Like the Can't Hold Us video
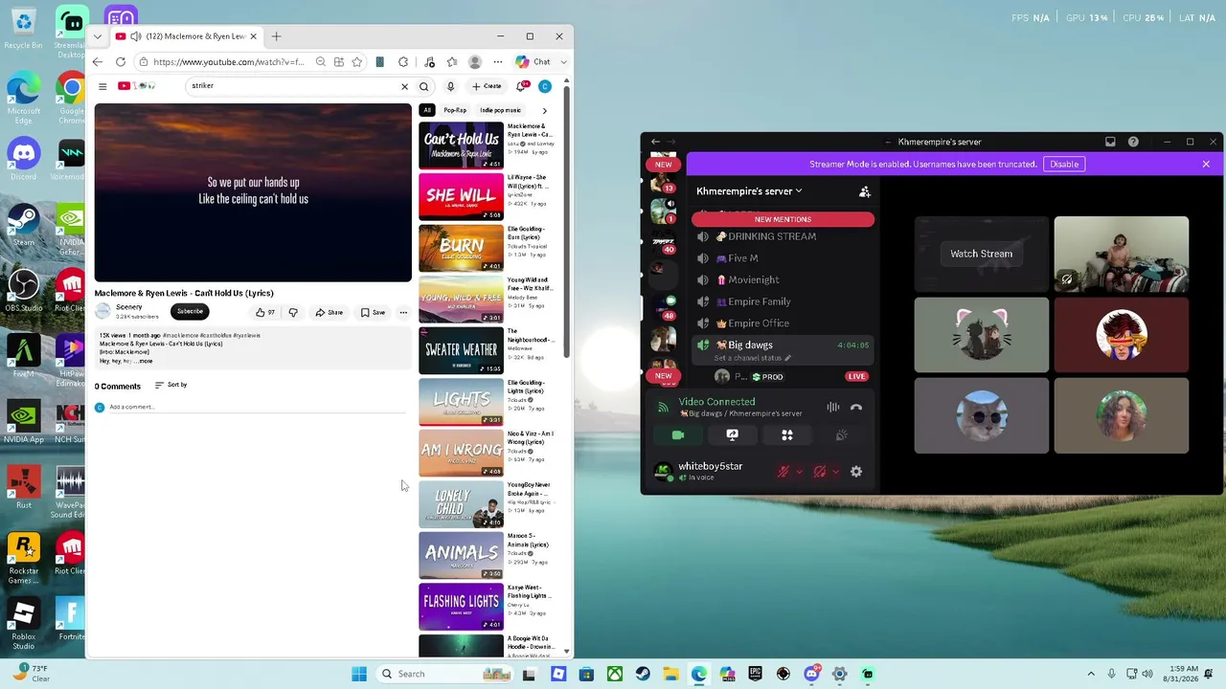Screen dimensions: 1226x689 point(264,312)
